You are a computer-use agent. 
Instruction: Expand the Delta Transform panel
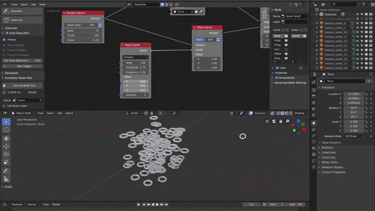click(x=331, y=142)
